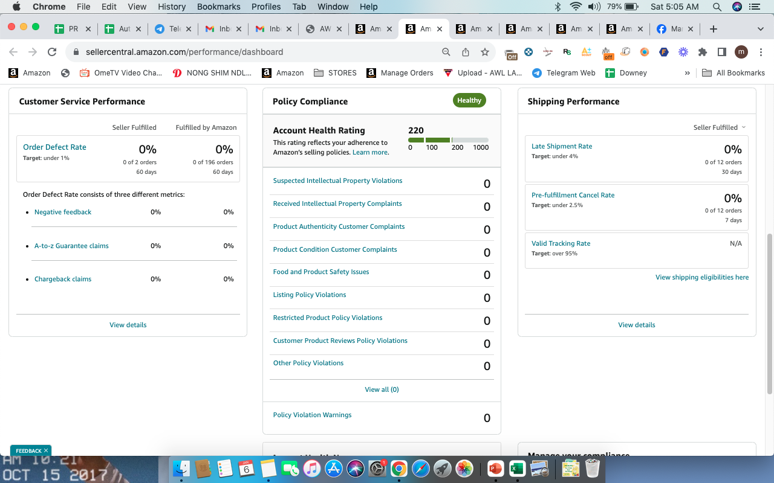774x483 pixels.
Task: Launch Reminders from the Dock
Action: [224, 469]
